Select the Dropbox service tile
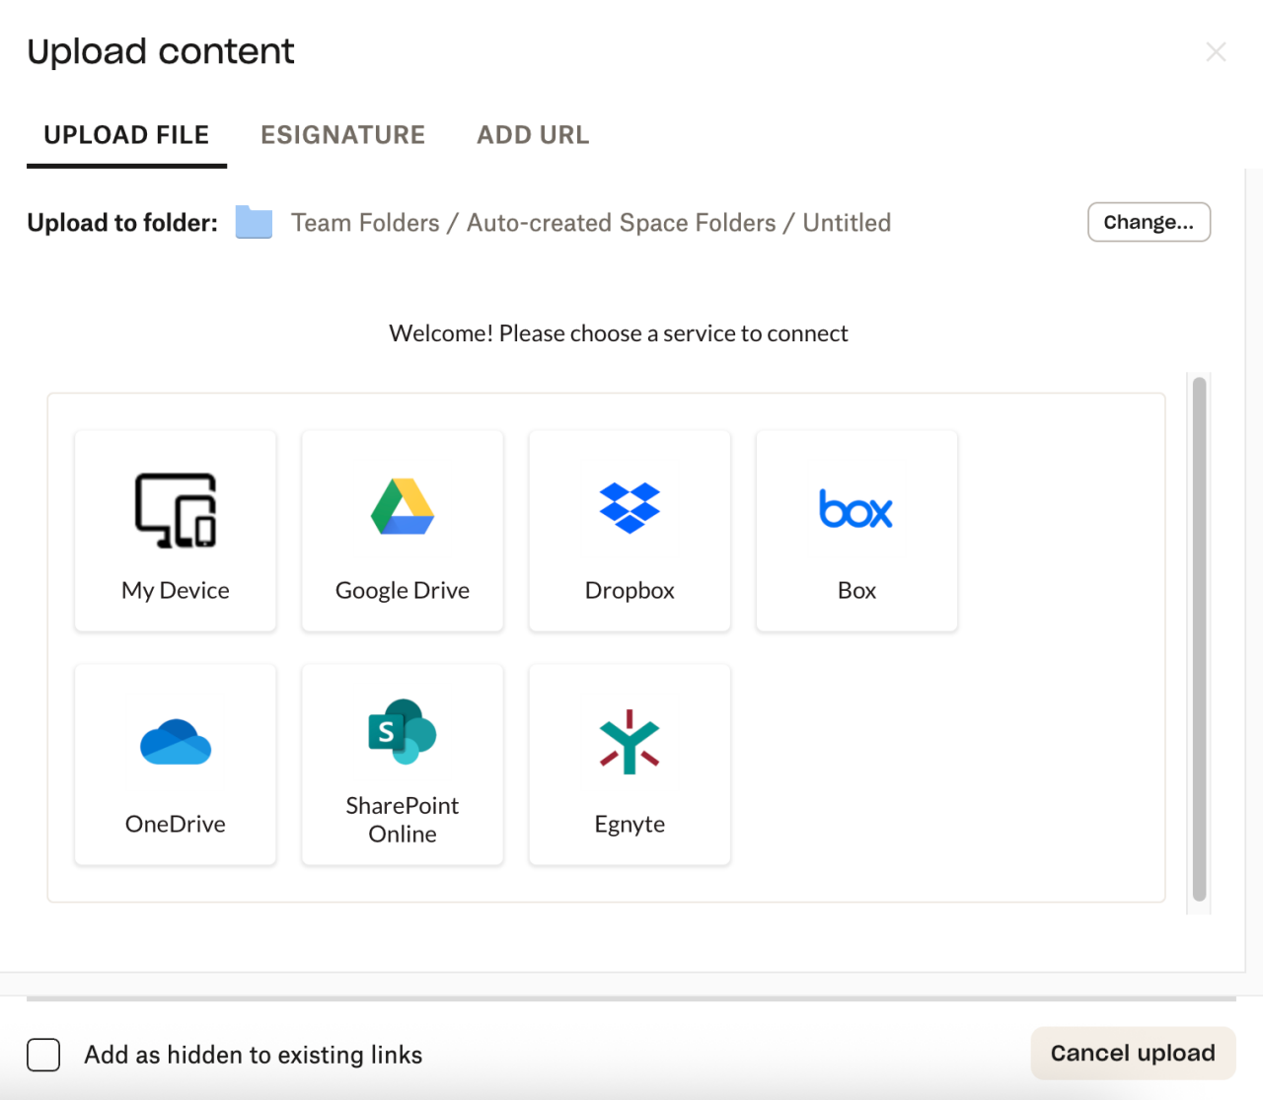This screenshot has width=1263, height=1100. click(x=630, y=531)
